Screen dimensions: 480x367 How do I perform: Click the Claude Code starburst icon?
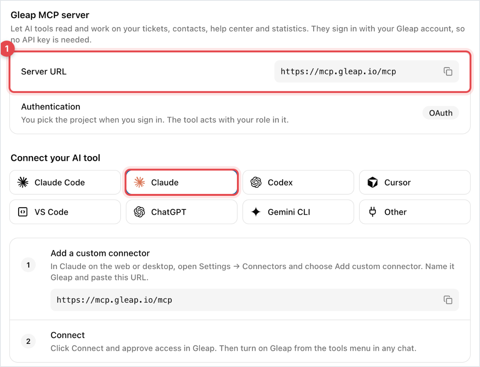click(x=23, y=182)
